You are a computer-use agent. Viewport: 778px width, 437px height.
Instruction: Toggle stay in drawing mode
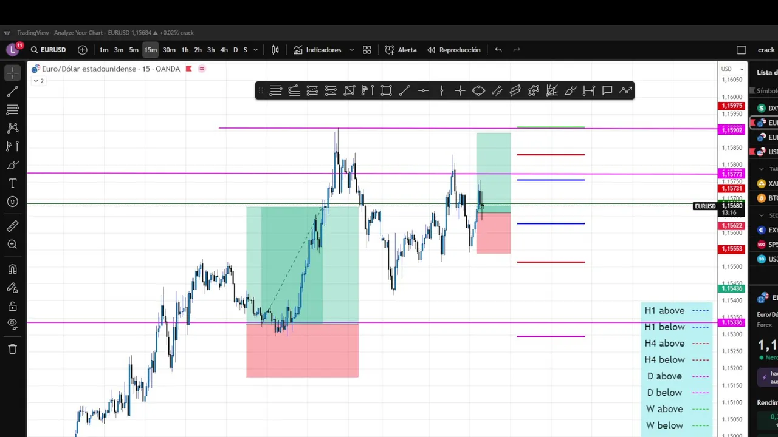click(13, 288)
